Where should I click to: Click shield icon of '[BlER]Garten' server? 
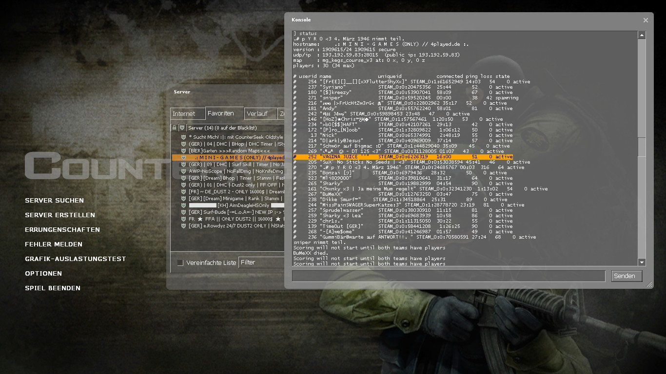[184, 151]
